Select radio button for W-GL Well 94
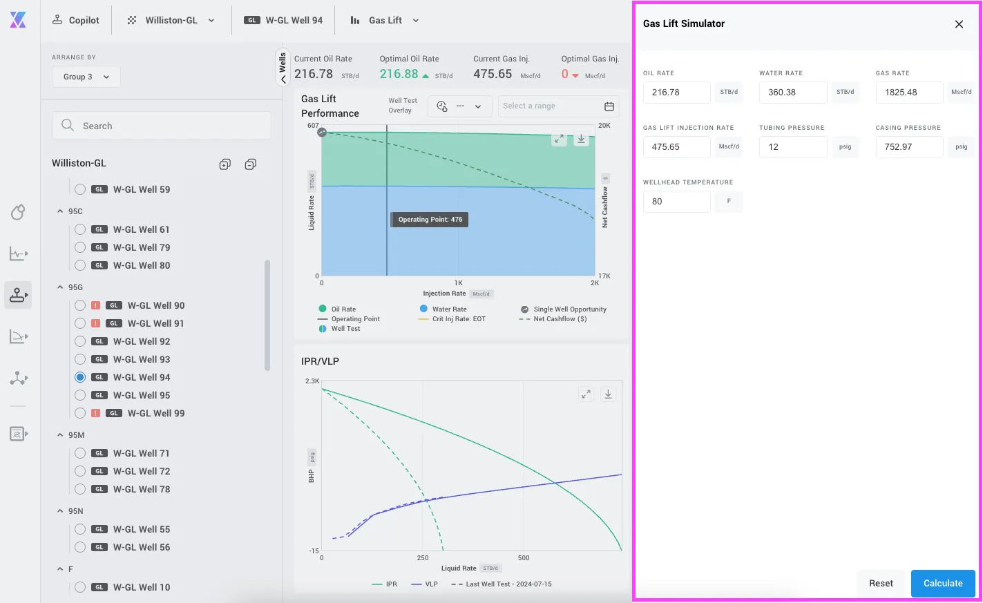 [80, 377]
